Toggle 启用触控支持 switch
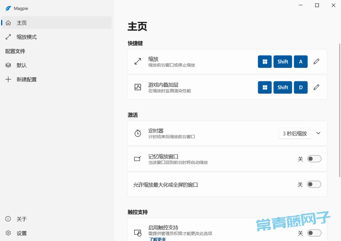 pos(314,233)
